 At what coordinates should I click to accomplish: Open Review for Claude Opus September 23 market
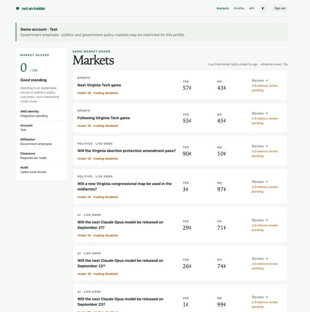coord(260,297)
